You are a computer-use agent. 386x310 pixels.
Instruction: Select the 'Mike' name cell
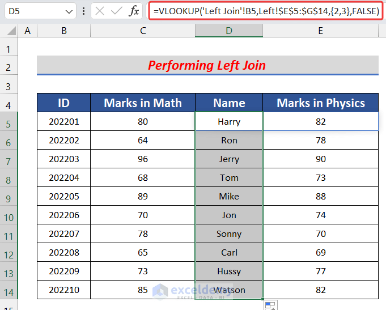coord(229,196)
